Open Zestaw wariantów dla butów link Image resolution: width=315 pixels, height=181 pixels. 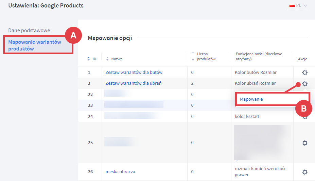pos(134,72)
